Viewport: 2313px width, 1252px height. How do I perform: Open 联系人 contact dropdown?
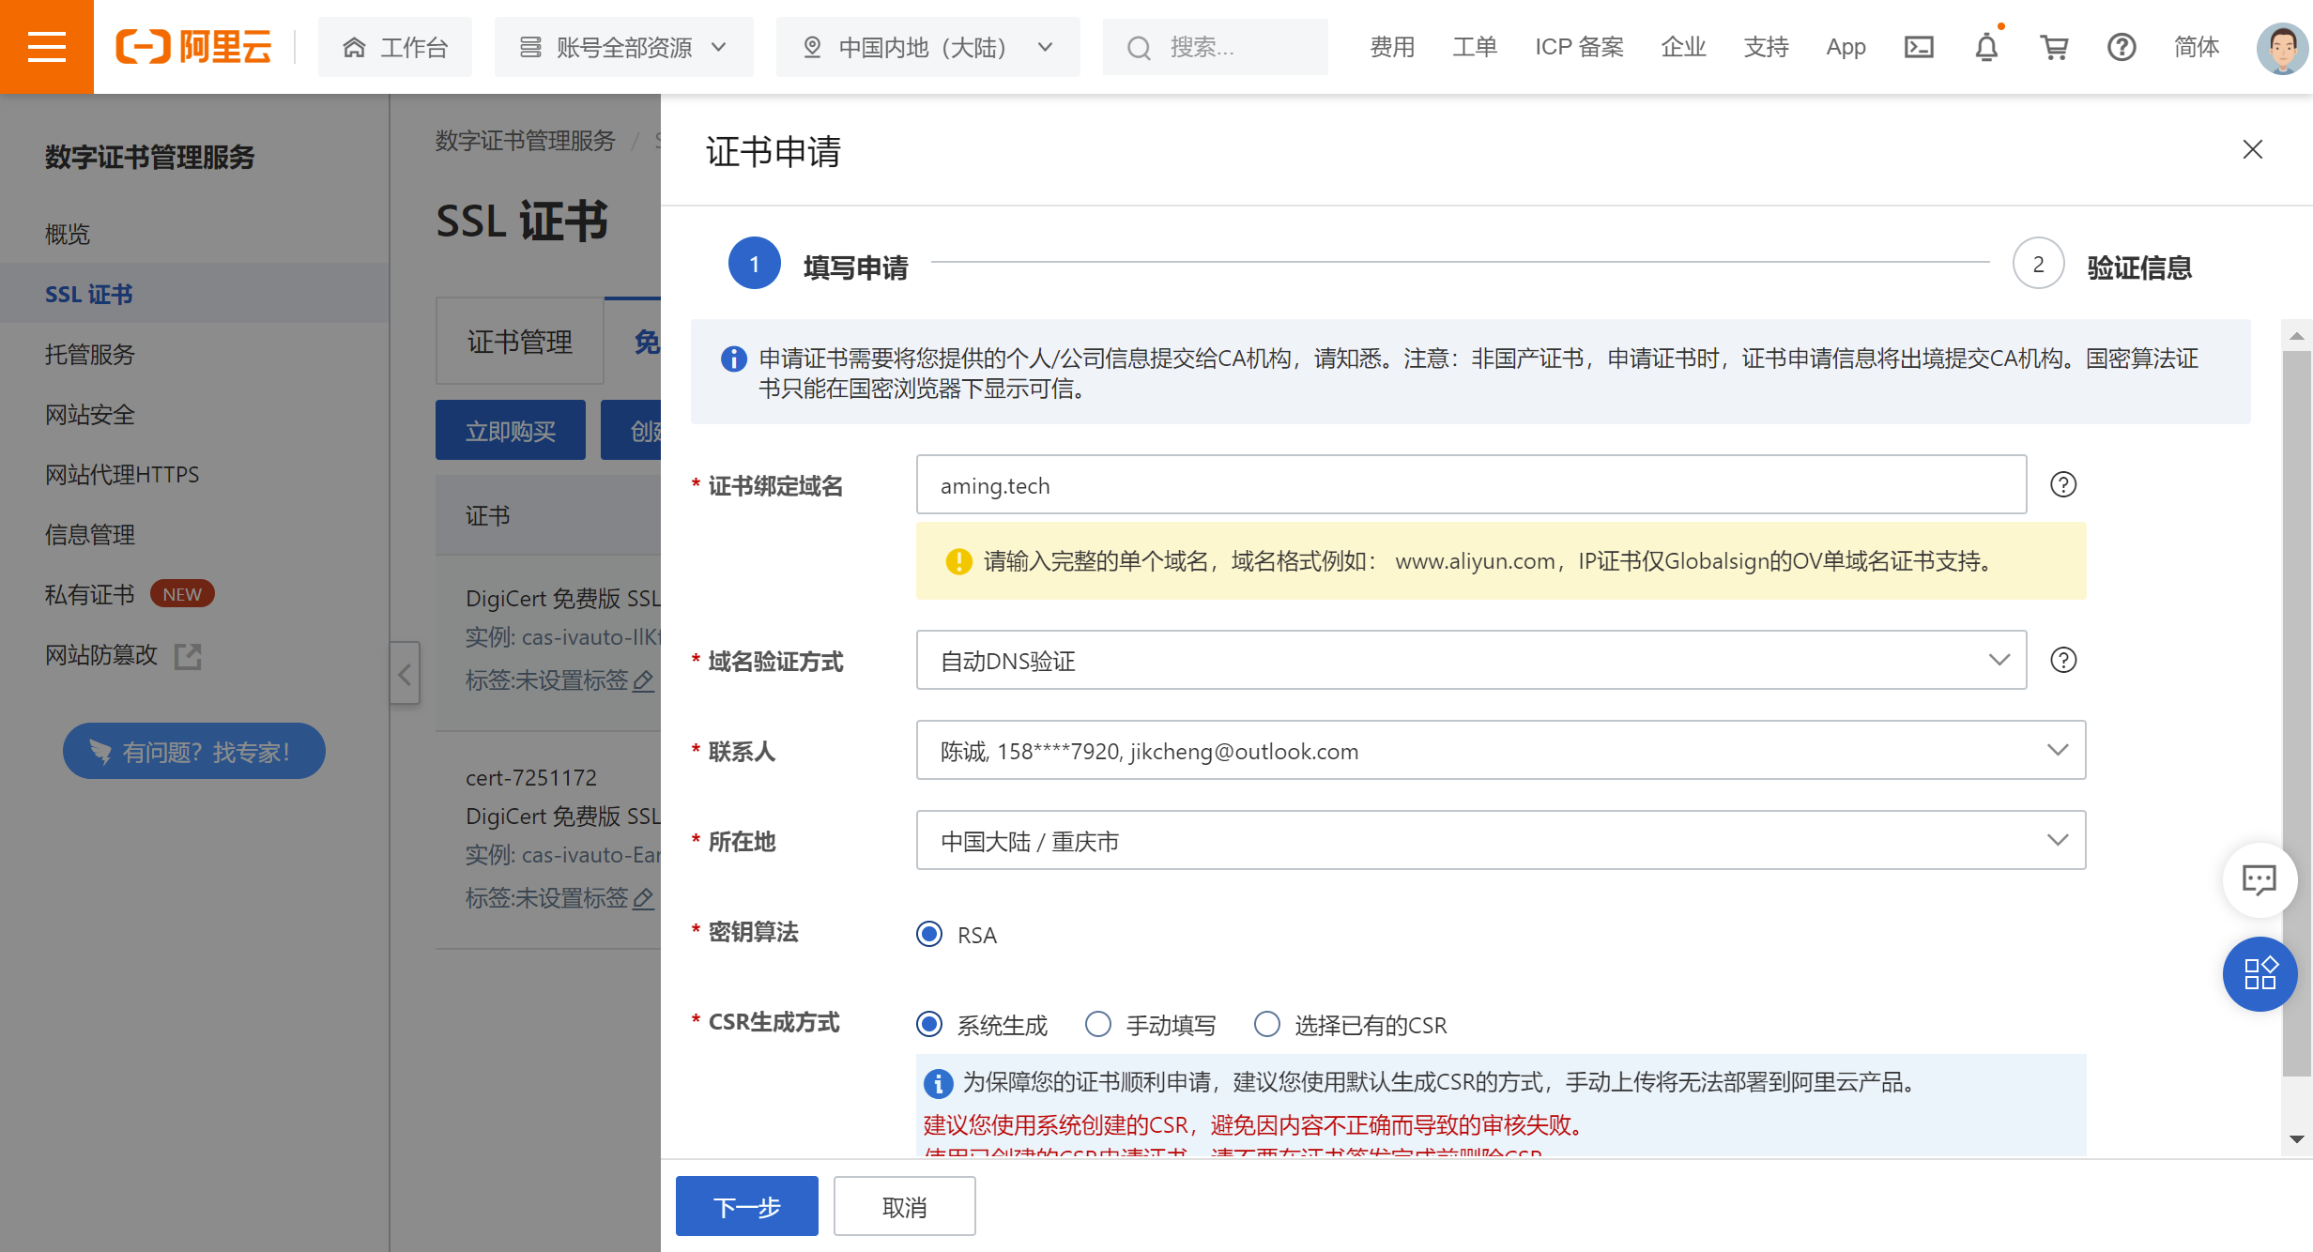click(x=1501, y=750)
